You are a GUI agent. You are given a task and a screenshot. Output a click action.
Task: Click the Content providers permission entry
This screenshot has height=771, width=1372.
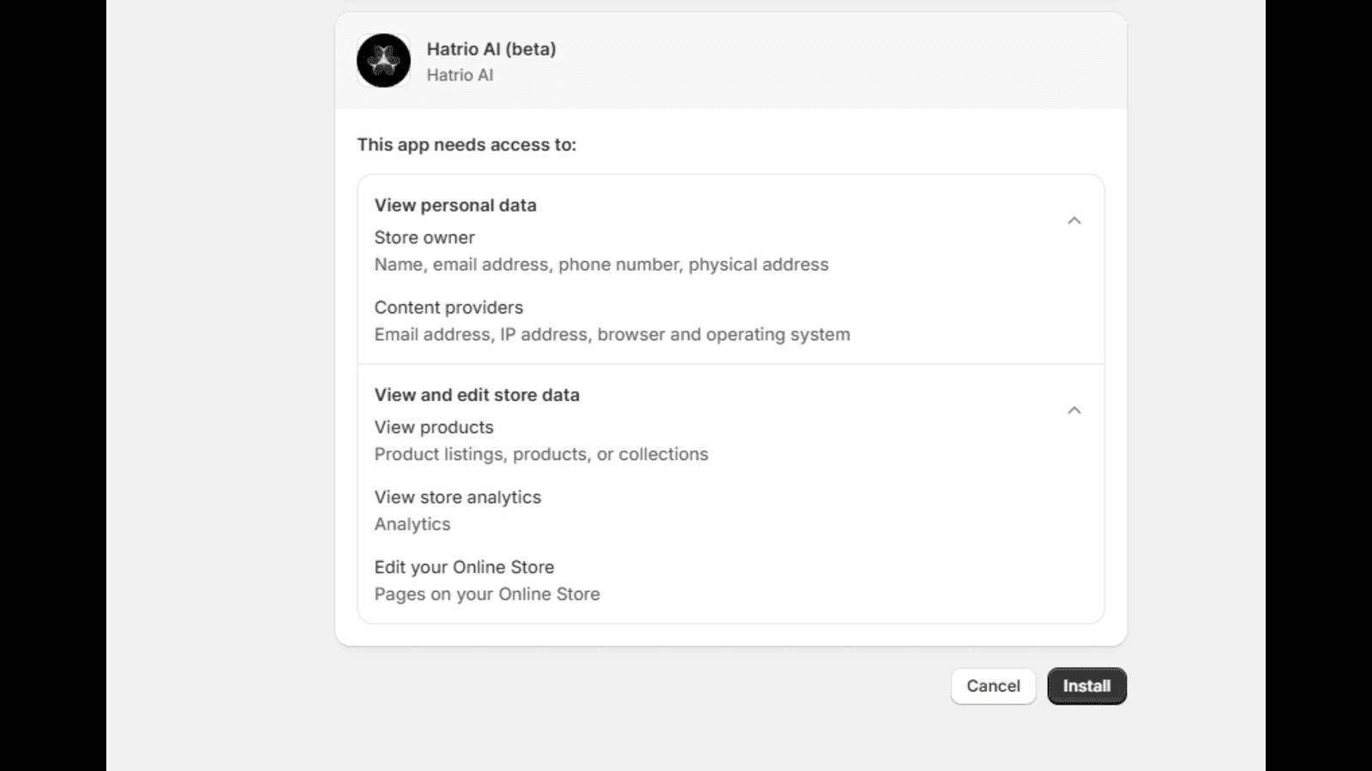(x=448, y=307)
